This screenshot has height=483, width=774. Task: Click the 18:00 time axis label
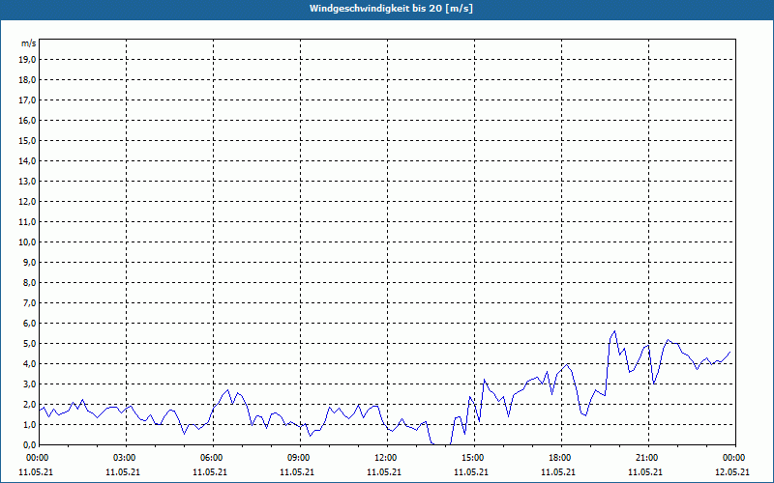[x=561, y=458]
